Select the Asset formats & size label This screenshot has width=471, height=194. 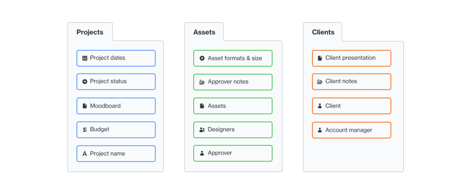[x=235, y=58]
